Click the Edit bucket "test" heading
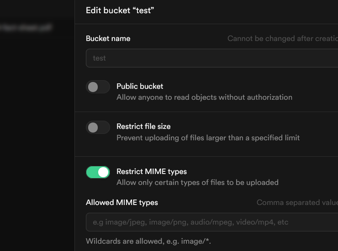This screenshot has width=338, height=251. [120, 10]
